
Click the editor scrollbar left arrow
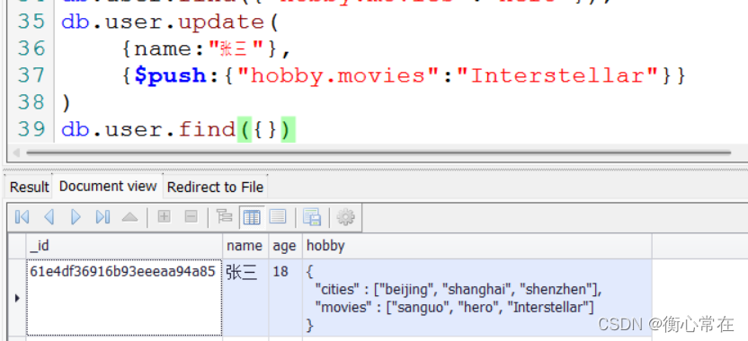click(x=16, y=153)
